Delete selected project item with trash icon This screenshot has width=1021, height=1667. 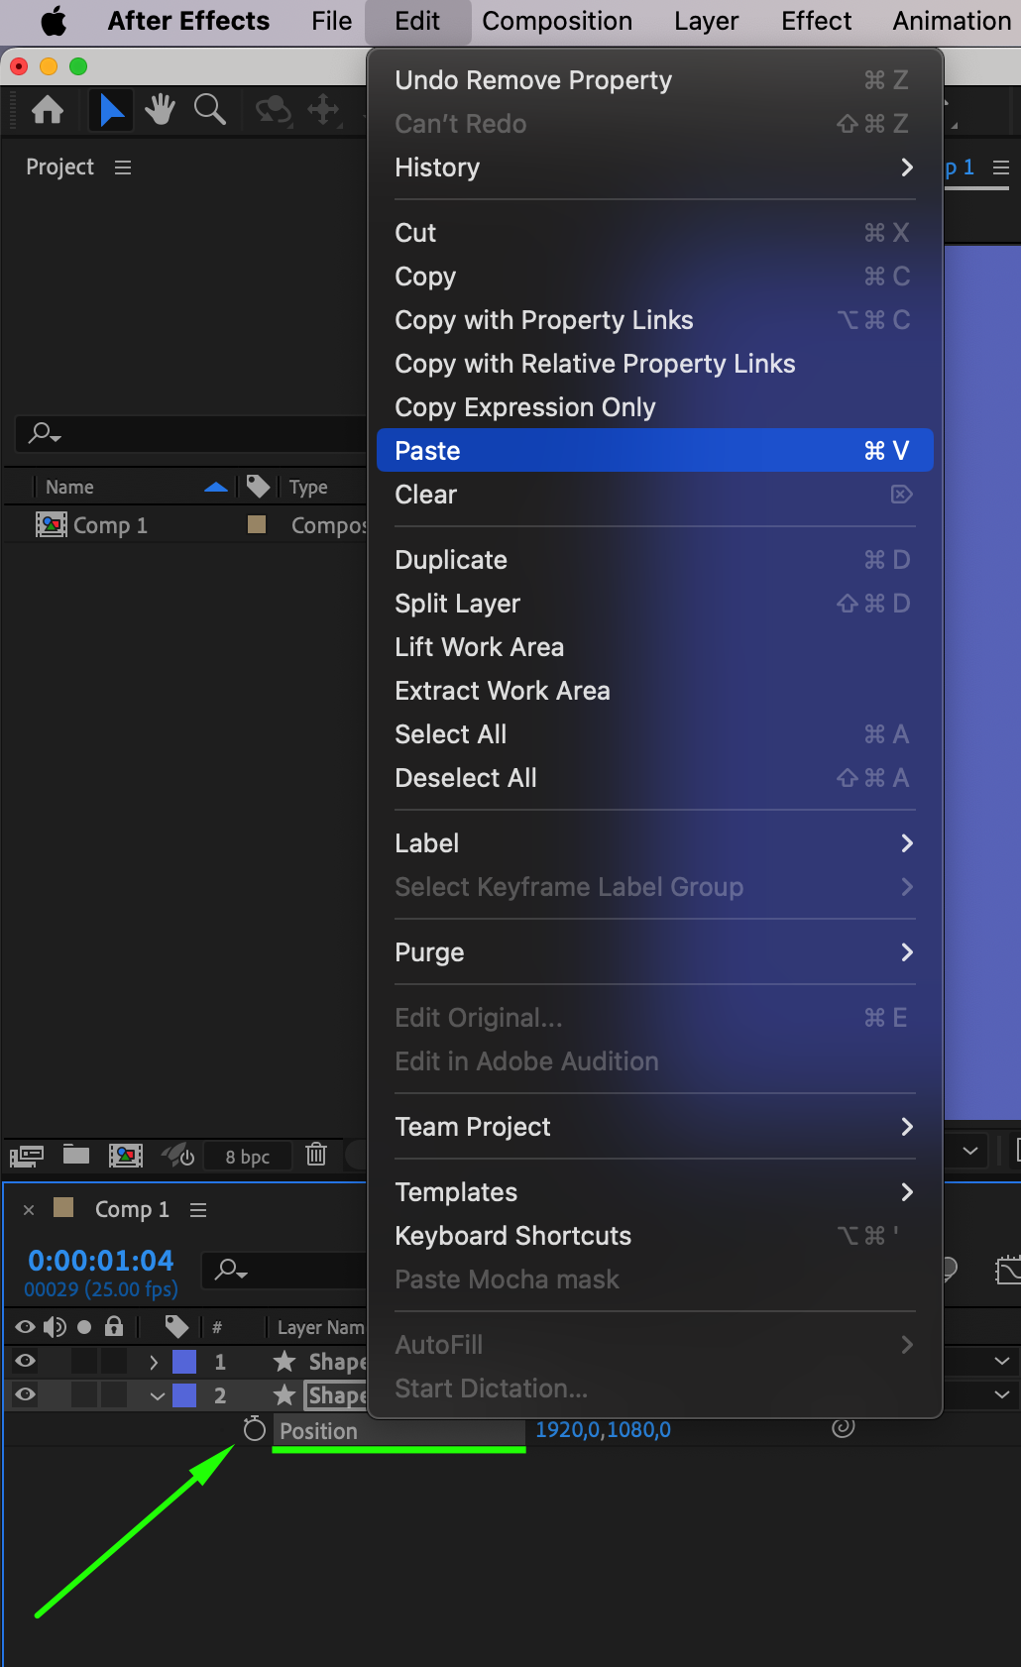316,1154
